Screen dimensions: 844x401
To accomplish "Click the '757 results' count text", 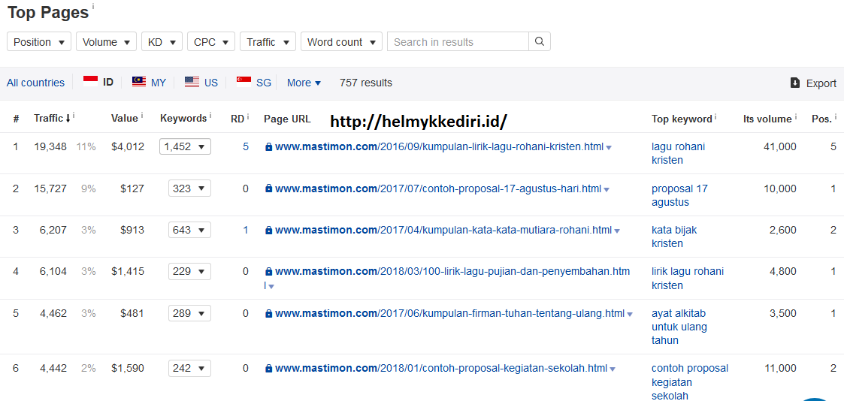I will [x=366, y=83].
